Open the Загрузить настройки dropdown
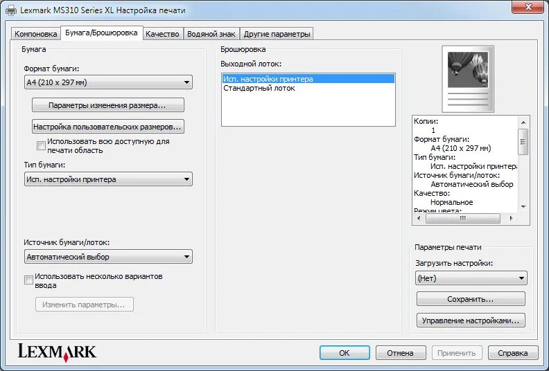The height and width of the screenshot is (371, 549). [x=471, y=278]
